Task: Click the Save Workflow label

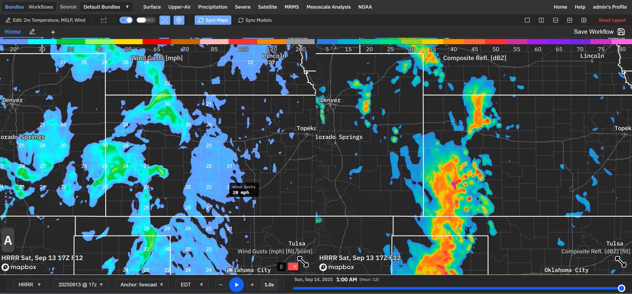Action: [594, 32]
